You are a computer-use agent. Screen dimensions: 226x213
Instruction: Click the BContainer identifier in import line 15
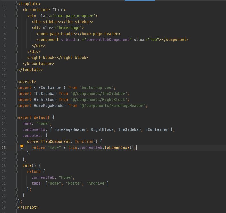(50, 88)
